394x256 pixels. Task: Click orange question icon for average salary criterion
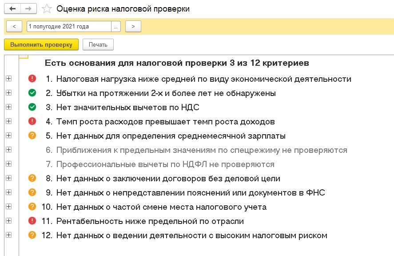[x=32, y=136]
